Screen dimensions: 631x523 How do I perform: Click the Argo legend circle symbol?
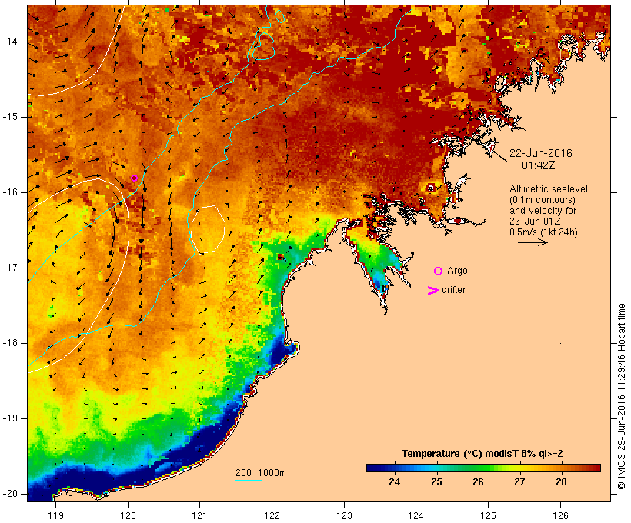pyautogui.click(x=439, y=271)
